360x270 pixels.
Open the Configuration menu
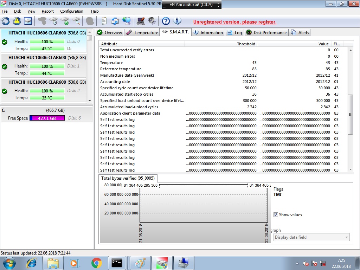coord(72,11)
